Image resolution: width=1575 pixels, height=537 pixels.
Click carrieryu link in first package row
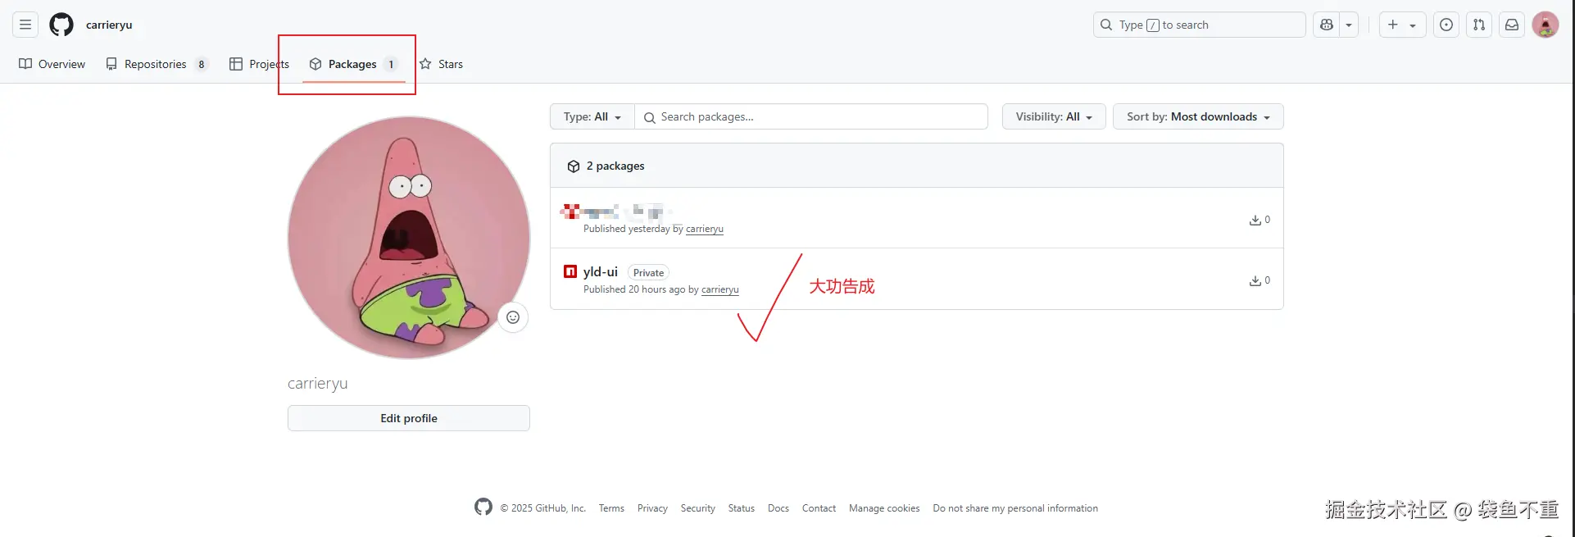705,229
